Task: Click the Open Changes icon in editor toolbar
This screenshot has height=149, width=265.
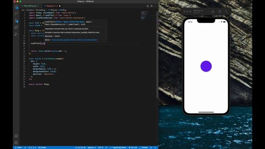Action: (147, 6)
